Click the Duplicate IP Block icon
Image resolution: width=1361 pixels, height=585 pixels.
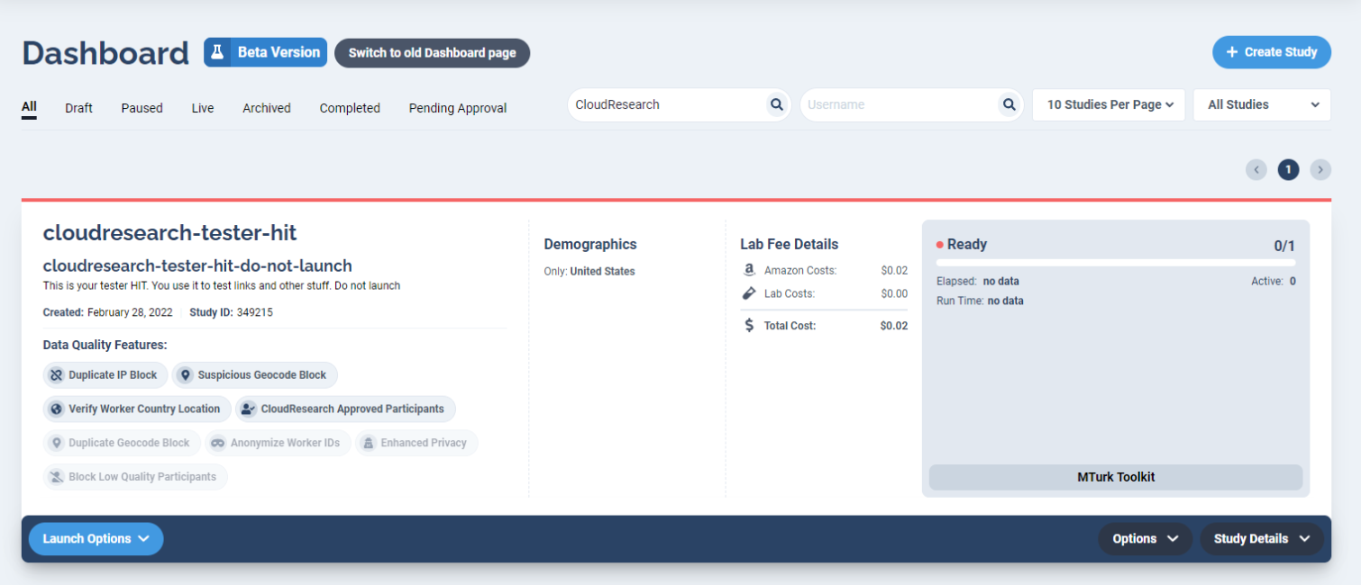click(57, 374)
